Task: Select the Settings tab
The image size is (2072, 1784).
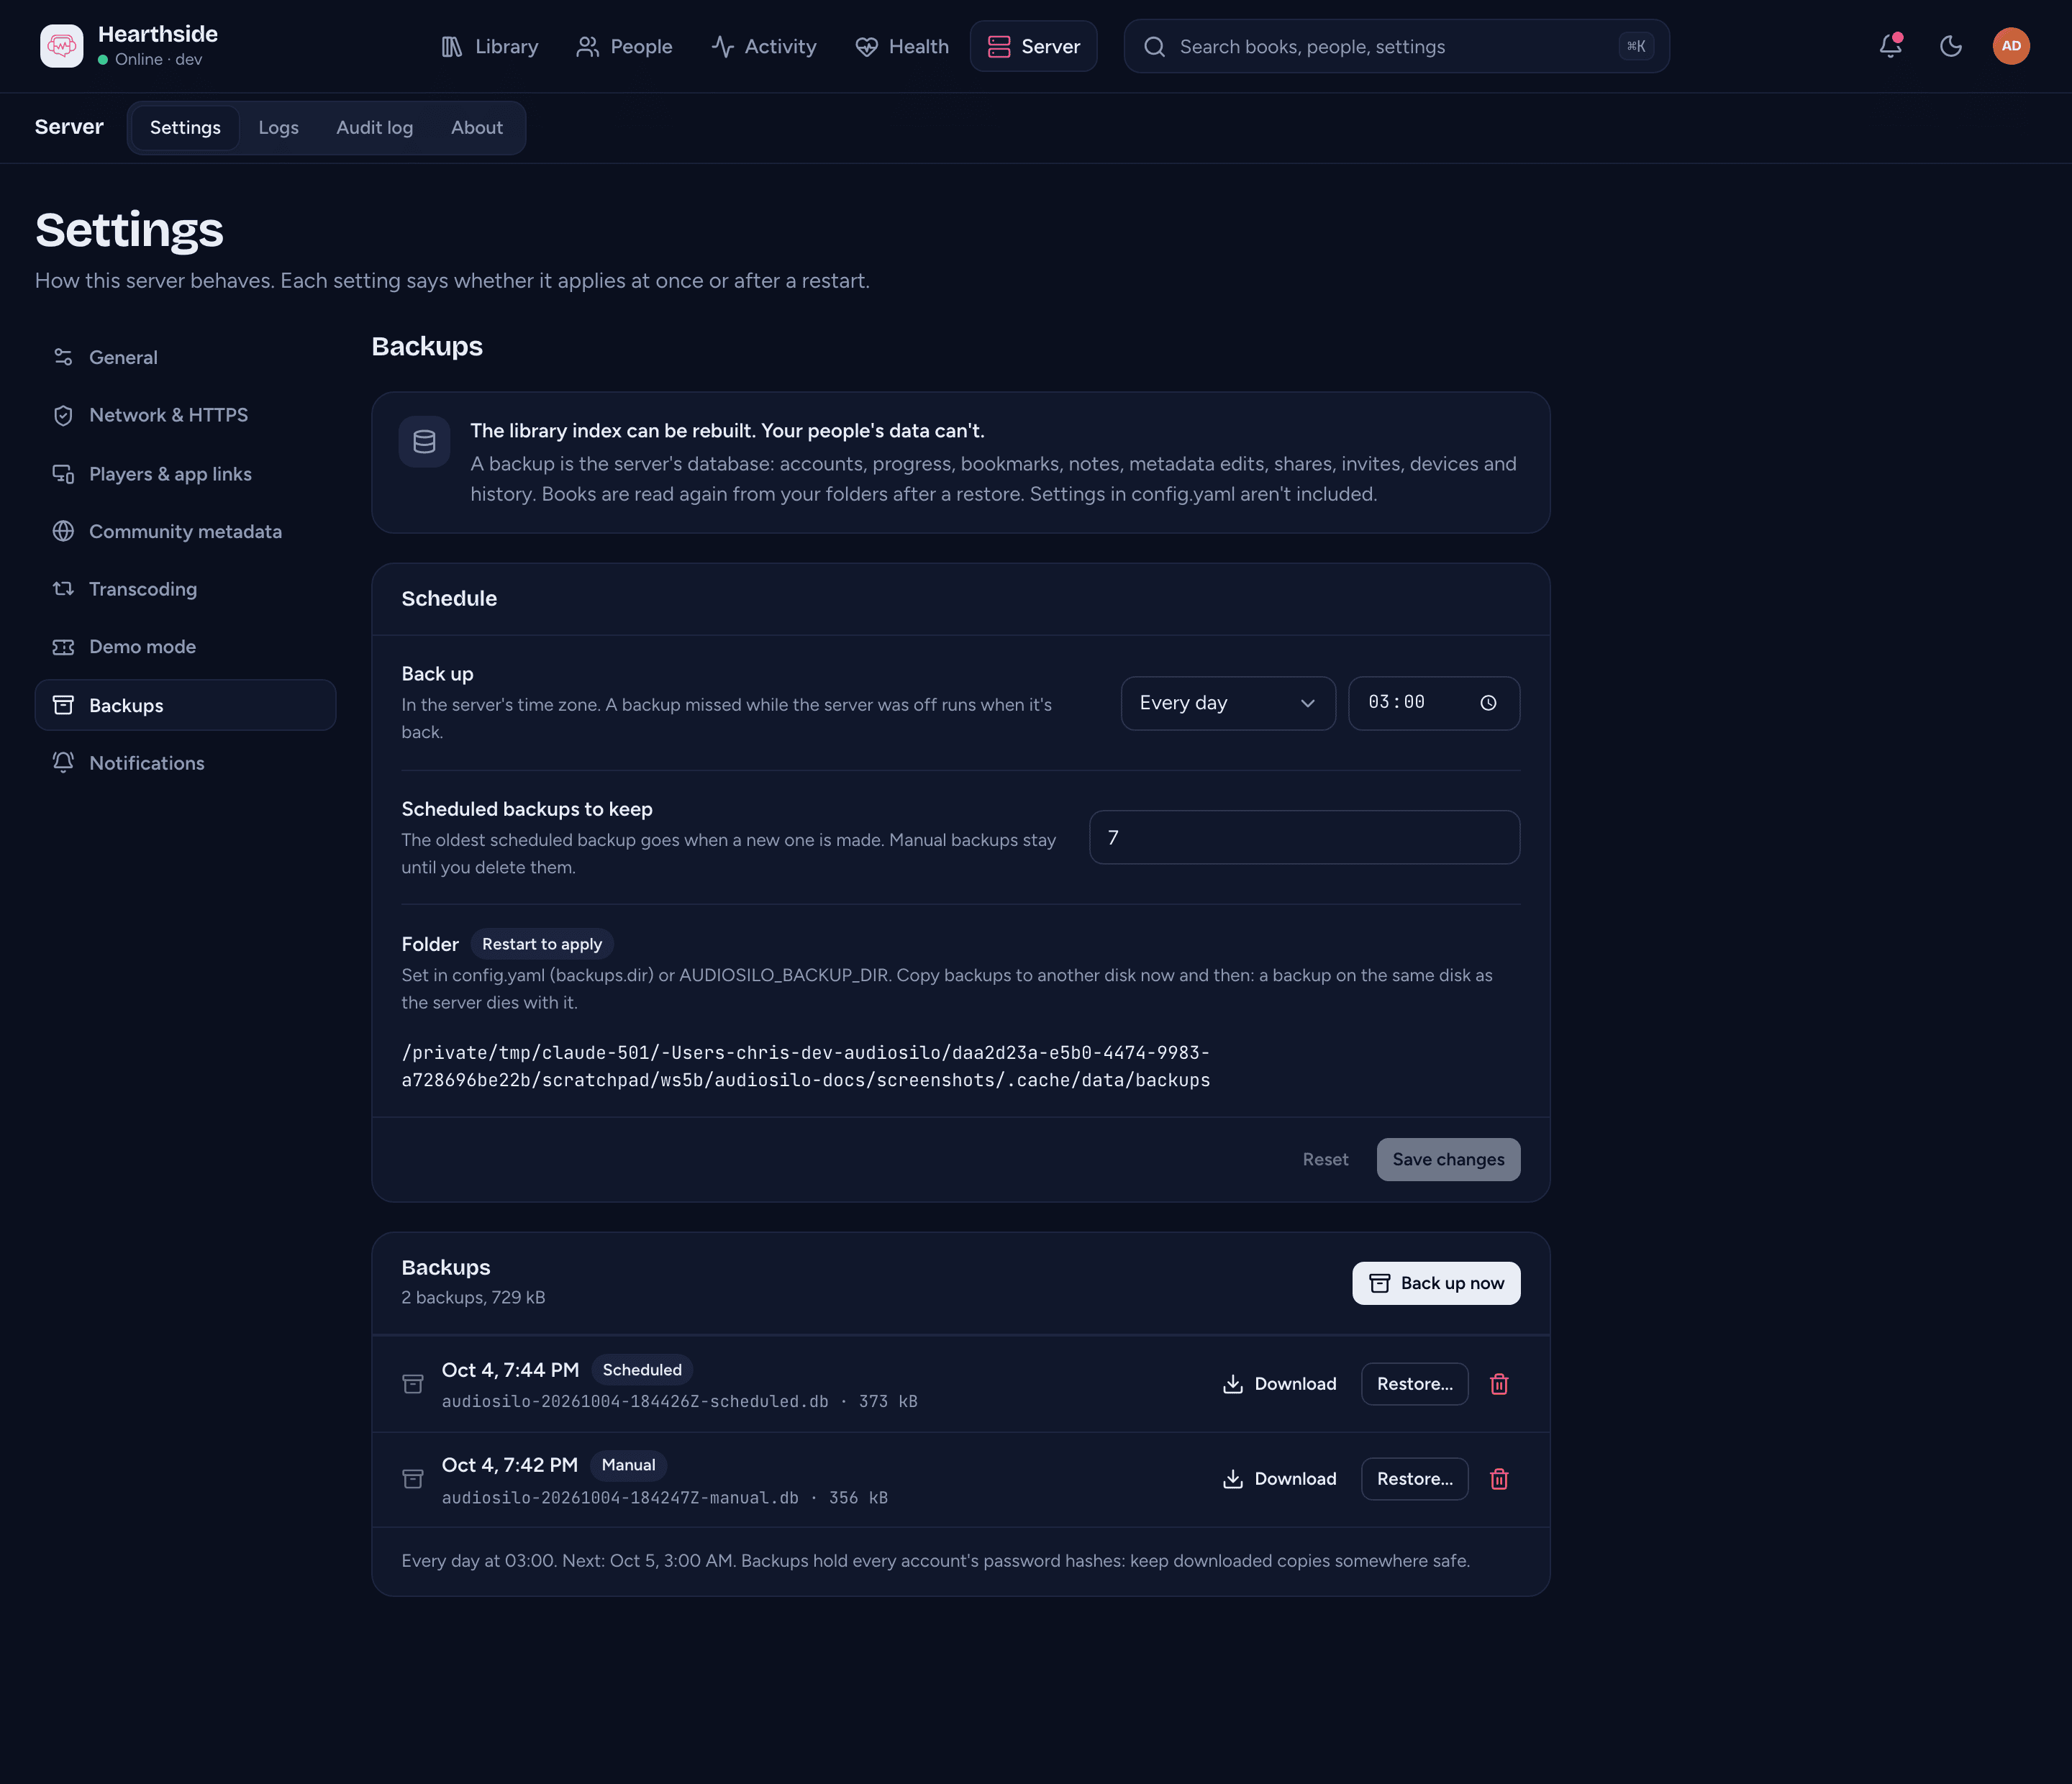Action: point(185,128)
